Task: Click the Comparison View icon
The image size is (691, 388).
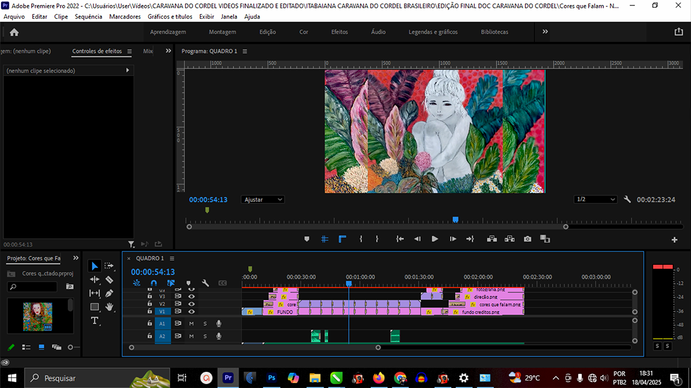Action: pos(545,239)
